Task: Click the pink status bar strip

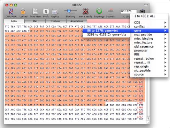Action: click(x=108, y=21)
